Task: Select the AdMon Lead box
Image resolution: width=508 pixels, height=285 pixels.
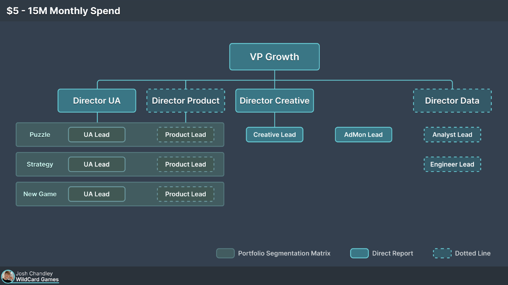Action: (x=363, y=135)
